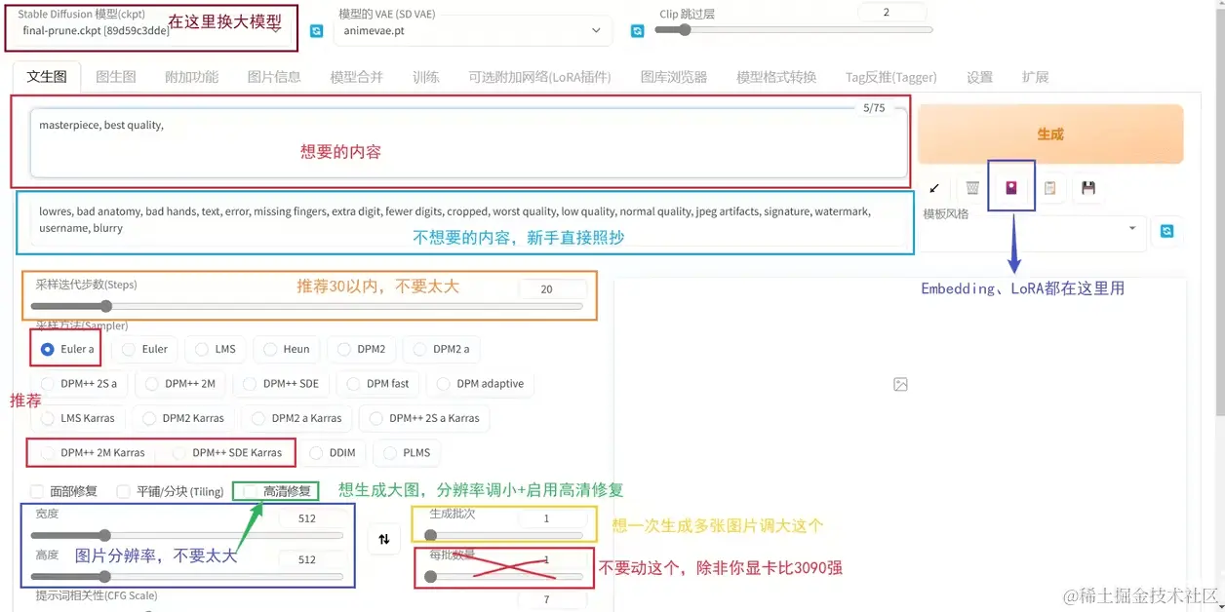The height and width of the screenshot is (612, 1225).
Task: Refresh the template styles list
Action: click(1166, 231)
